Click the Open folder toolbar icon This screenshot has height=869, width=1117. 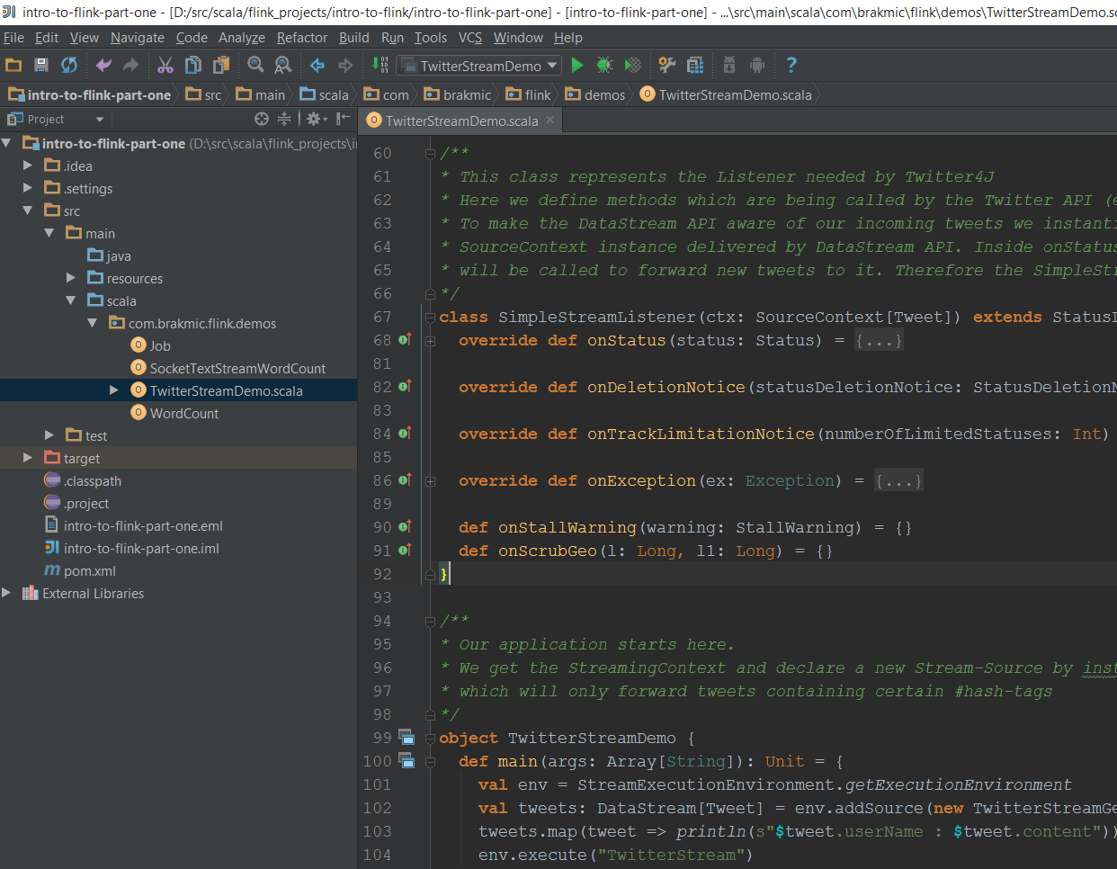13,65
